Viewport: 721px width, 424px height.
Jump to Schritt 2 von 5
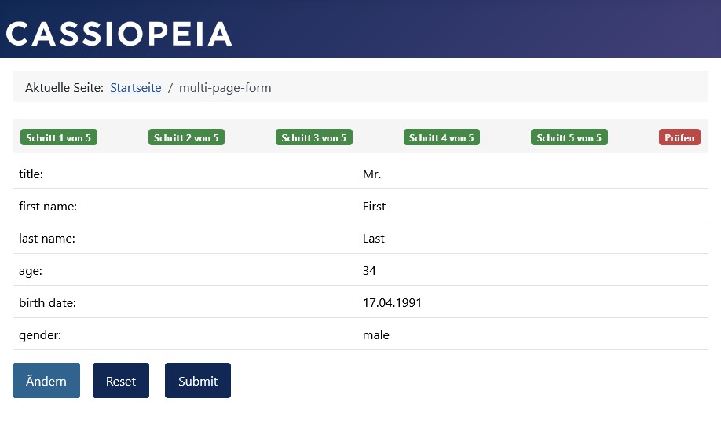coord(186,137)
